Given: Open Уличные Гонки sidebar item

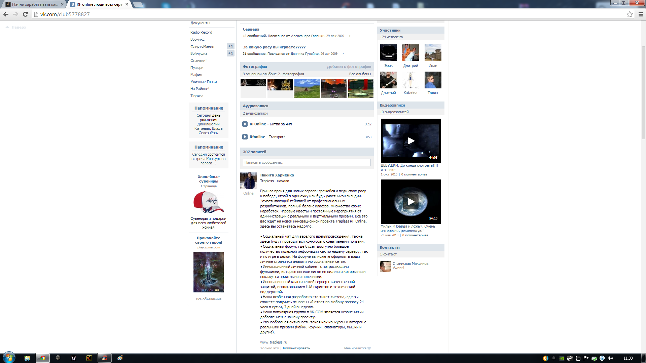Looking at the screenshot, I should [204, 82].
